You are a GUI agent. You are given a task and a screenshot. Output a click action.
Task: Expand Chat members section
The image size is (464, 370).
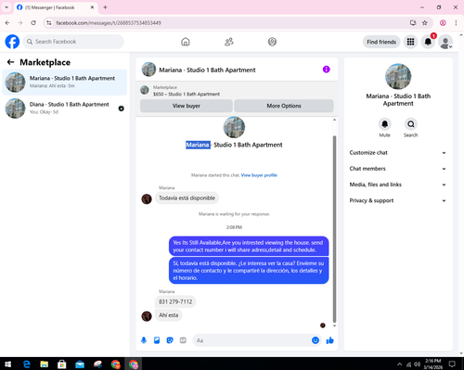(x=398, y=169)
